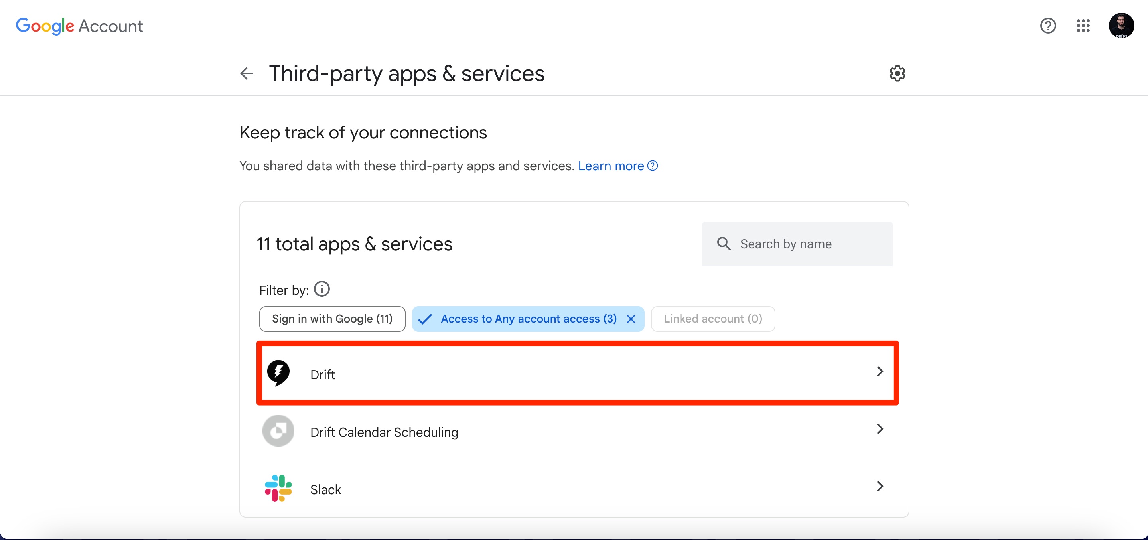Click the Drift Calendar Scheduling logo
1148x540 pixels.
click(x=278, y=430)
